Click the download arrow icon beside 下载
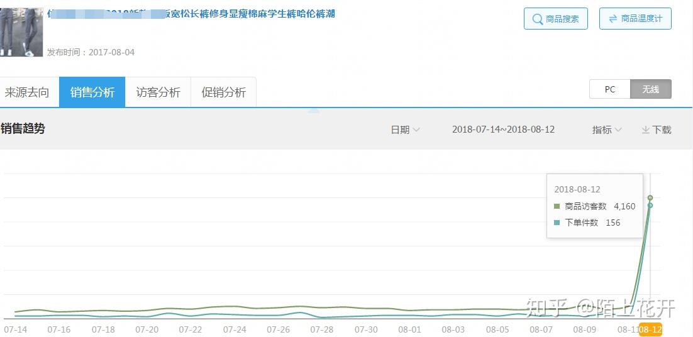Screen dimensions: 693x337 645,130
